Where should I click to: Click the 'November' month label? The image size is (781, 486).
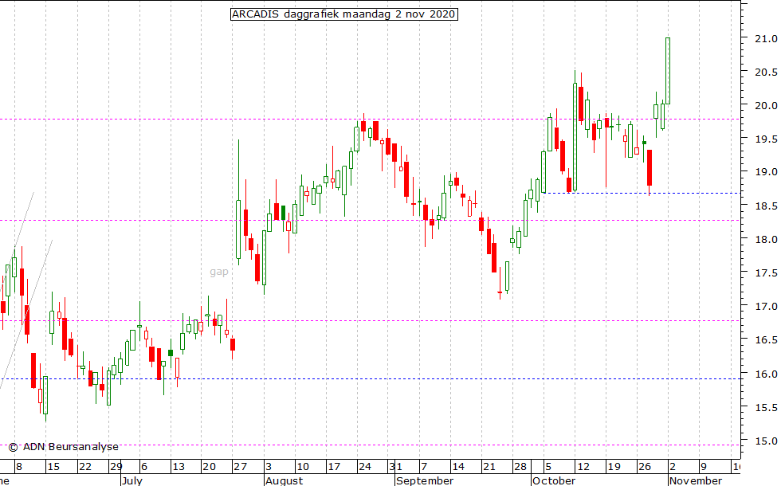(695, 481)
